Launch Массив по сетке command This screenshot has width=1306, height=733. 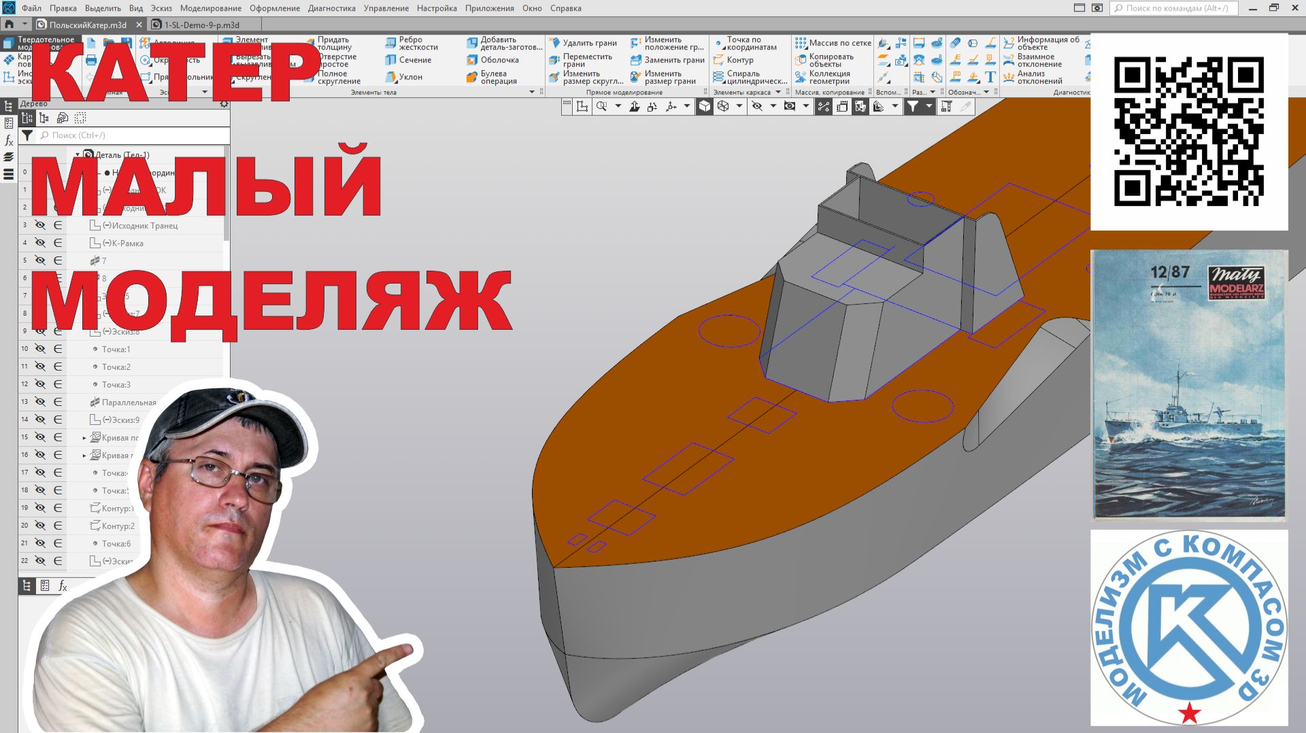coord(833,43)
